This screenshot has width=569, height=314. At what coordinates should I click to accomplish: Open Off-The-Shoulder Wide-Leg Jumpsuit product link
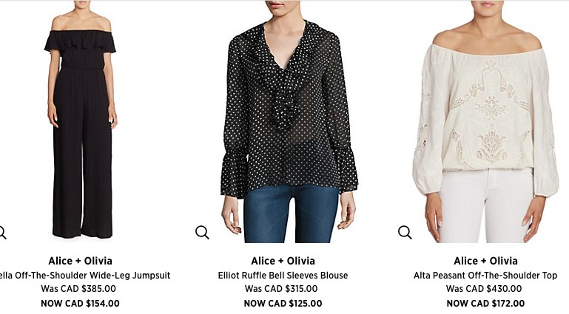[85, 276]
